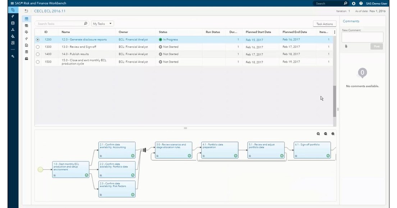Viewport: 397px width, 208px height.
Task: Select the radio button for task 1300 Review and Sign-off
Action: point(38,47)
